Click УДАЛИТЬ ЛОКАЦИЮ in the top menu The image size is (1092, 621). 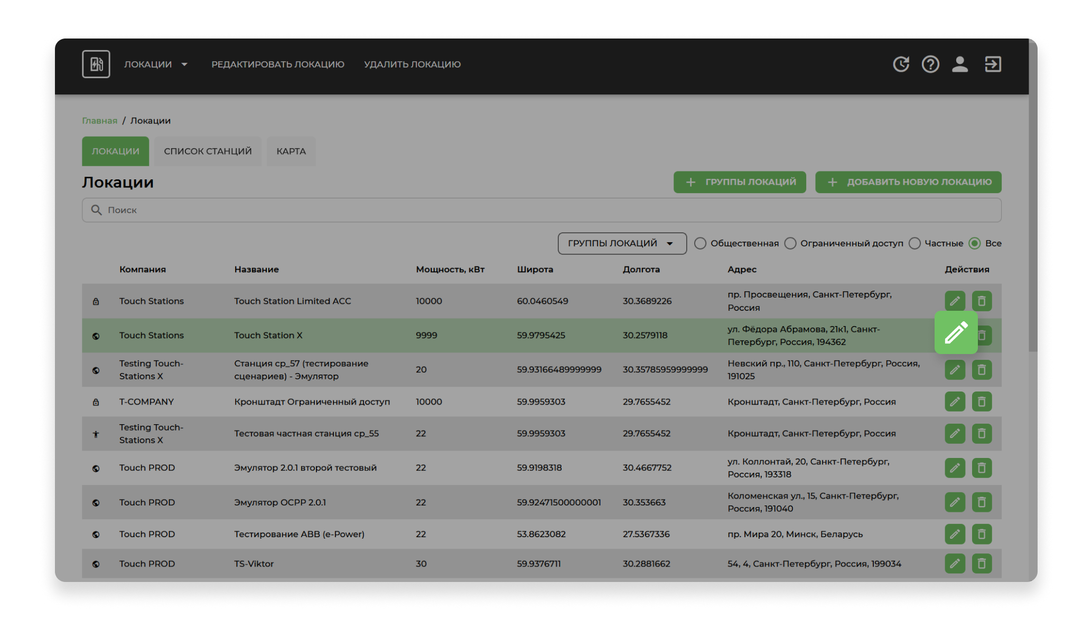pos(412,64)
